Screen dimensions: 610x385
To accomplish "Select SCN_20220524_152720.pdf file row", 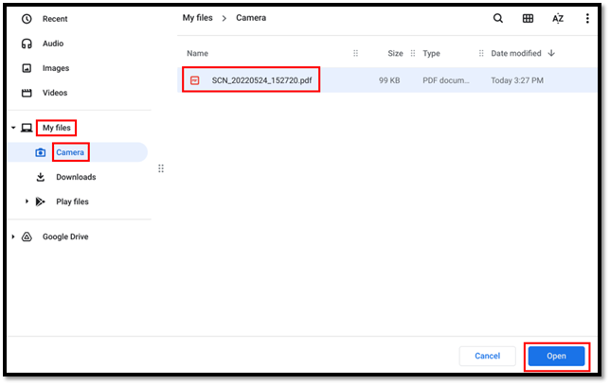I will coord(386,80).
